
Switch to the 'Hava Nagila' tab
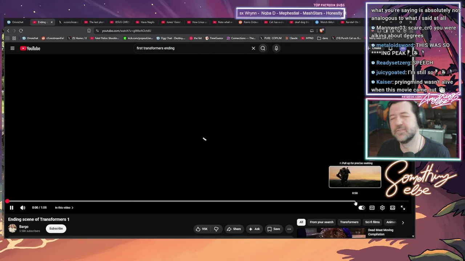146,22
